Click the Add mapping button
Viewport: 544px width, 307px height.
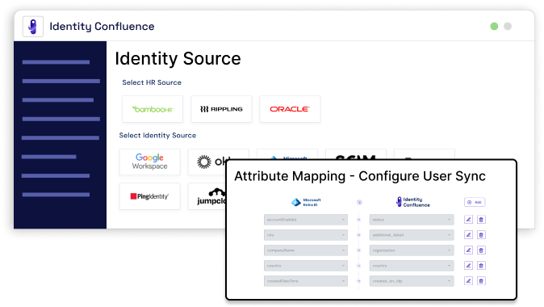[x=475, y=202]
